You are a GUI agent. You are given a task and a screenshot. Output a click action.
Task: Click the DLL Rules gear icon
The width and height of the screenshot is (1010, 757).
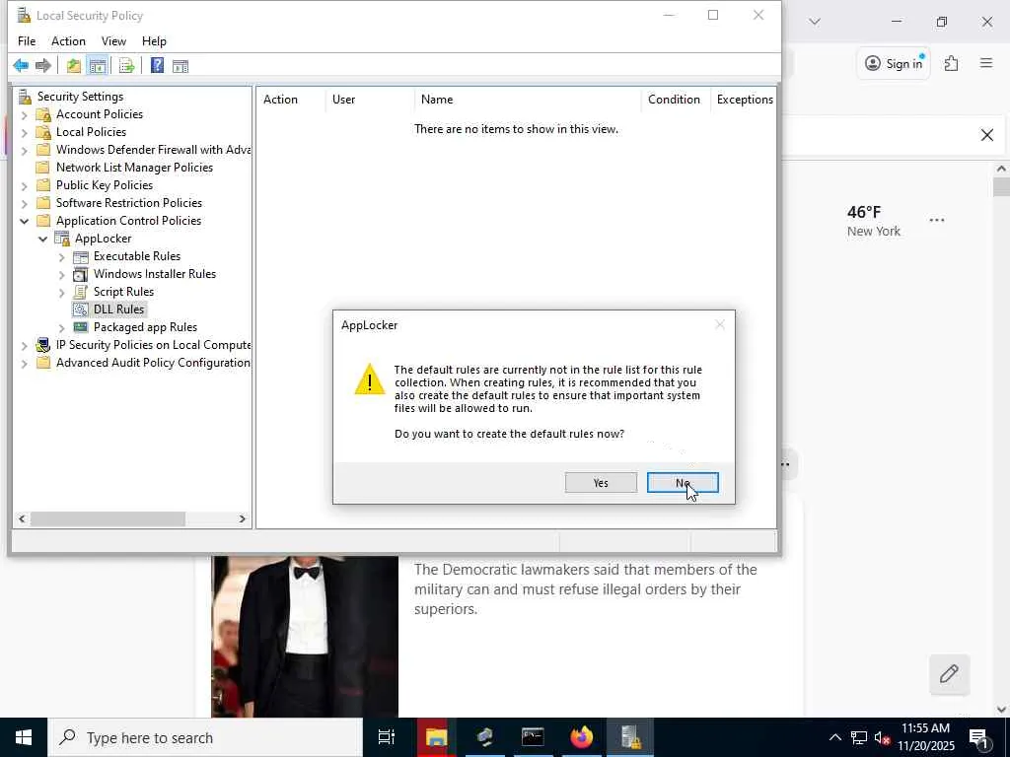(81, 310)
